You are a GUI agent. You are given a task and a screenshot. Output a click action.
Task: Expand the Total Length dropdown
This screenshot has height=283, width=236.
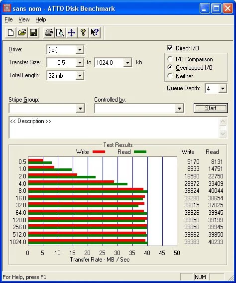[x=80, y=76]
